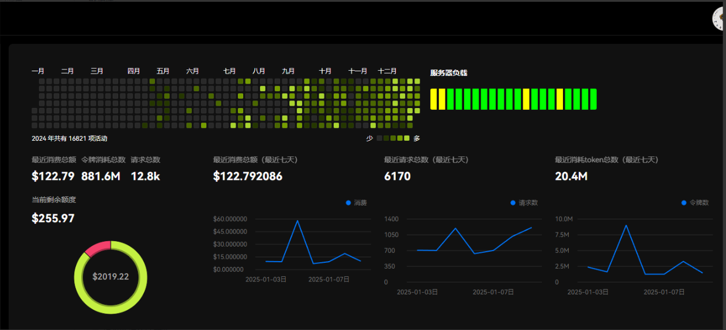Click the 十月 heatmap month label
Viewport: 726px width, 330px height.
point(326,71)
